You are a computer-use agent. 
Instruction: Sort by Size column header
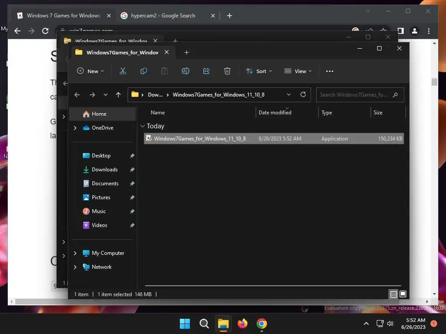point(378,113)
